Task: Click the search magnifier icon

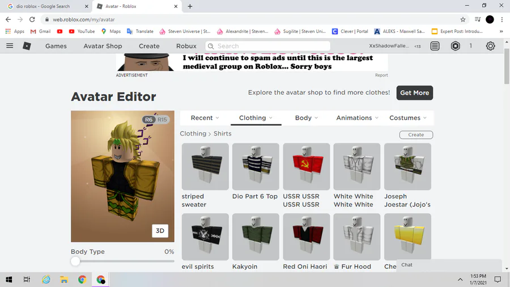Action: (211, 46)
